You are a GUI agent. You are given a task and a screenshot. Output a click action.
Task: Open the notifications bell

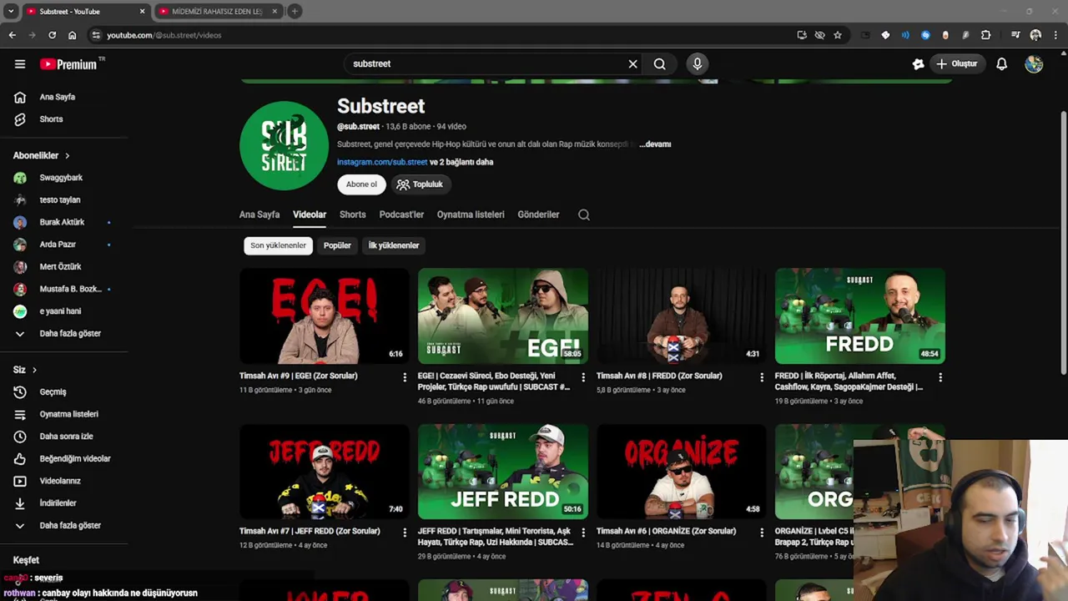1001,63
